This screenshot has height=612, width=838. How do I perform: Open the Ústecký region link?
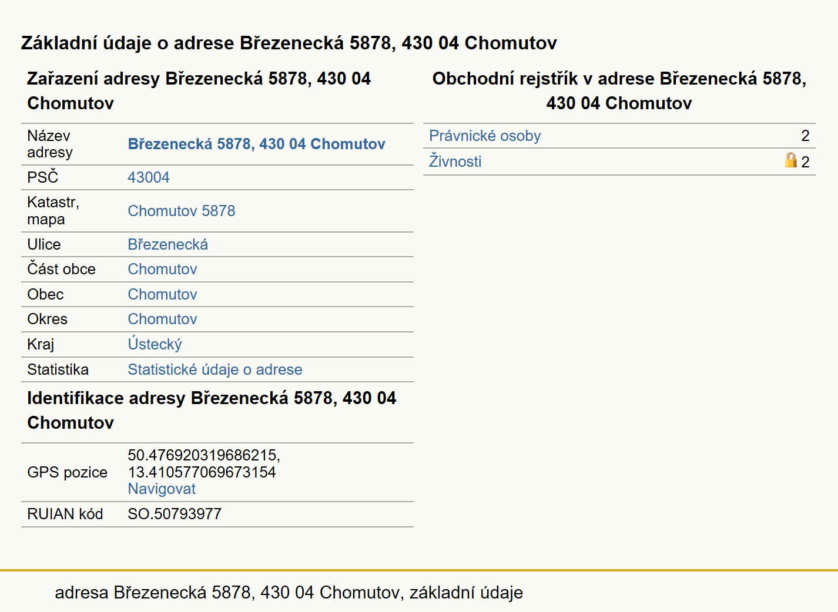click(x=155, y=344)
